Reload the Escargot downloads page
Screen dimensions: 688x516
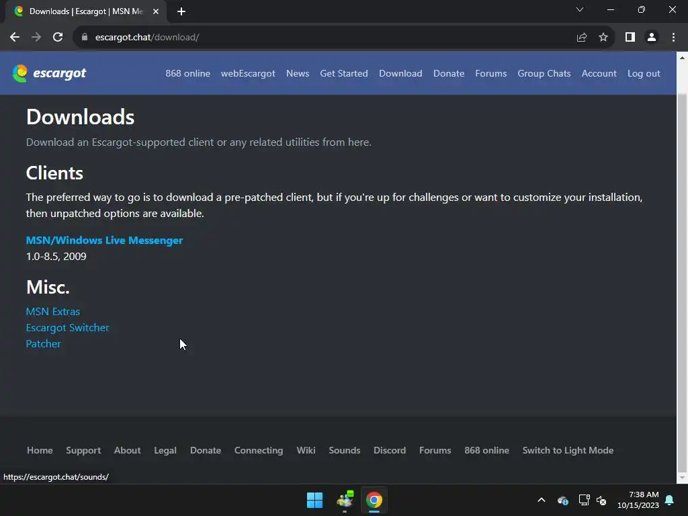point(58,38)
